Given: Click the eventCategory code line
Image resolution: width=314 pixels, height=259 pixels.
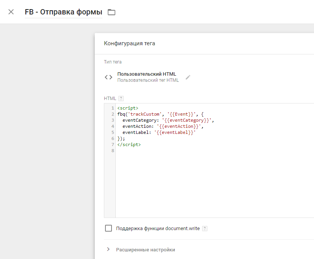Looking at the screenshot, I should (x=168, y=120).
